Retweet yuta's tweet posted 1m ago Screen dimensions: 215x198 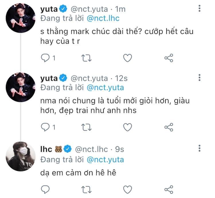click(x=86, y=58)
